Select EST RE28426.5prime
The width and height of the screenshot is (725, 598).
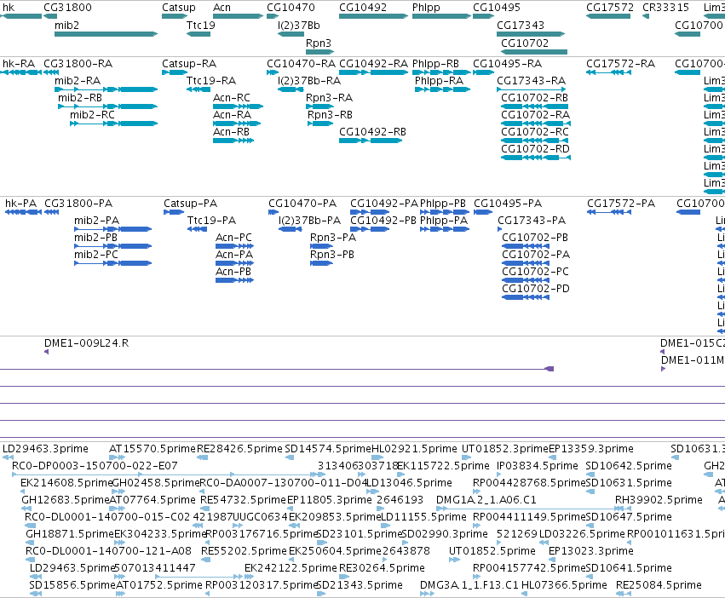[x=202, y=457]
